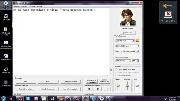Open the Archivo menu

pos(17,6)
